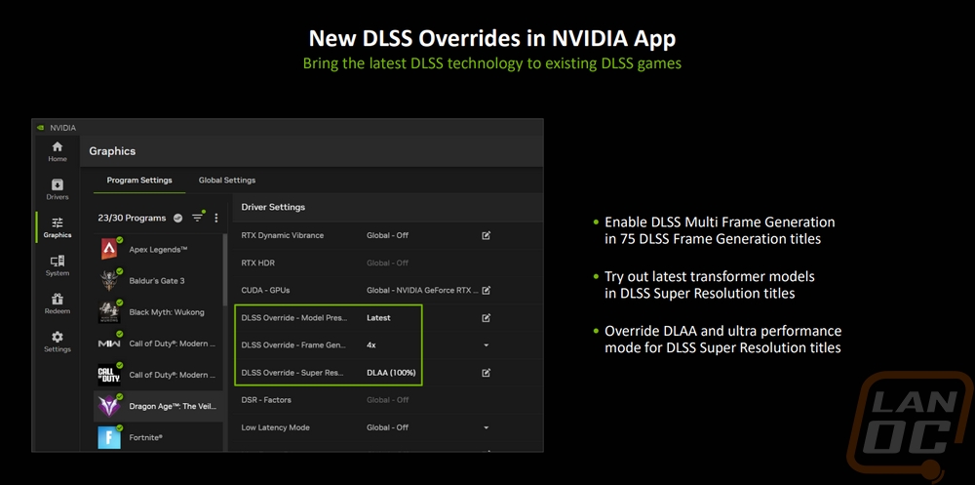Image resolution: width=975 pixels, height=485 pixels.
Task: Select the Call of Duty logo icon
Action: click(109, 375)
